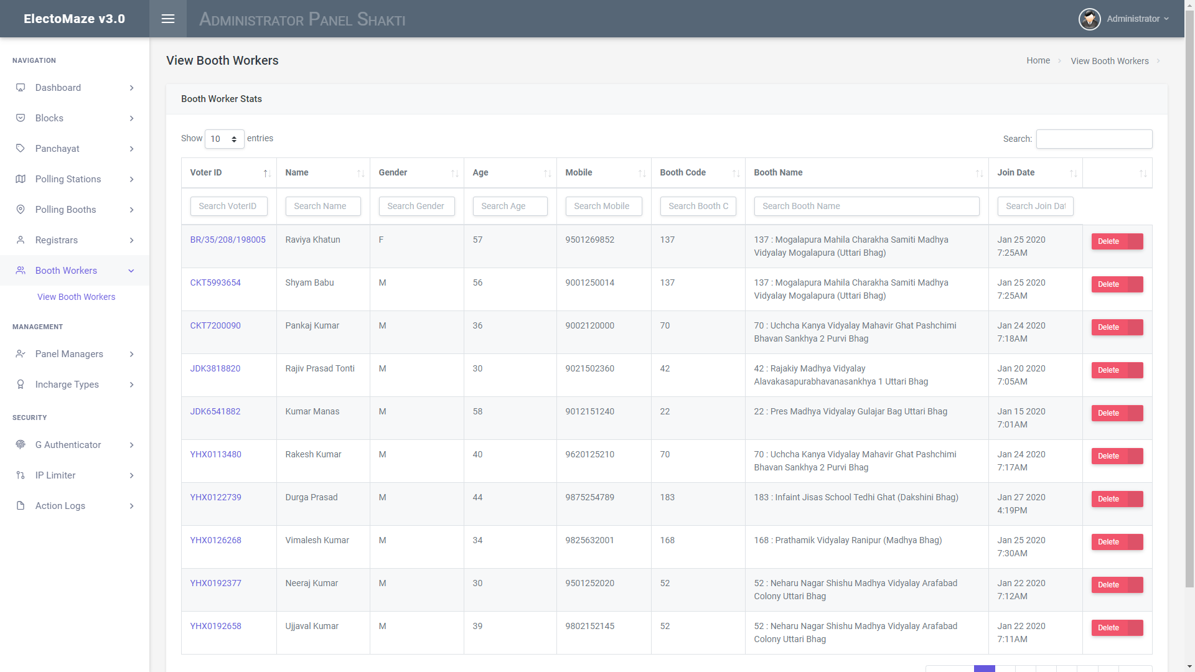
Task: Focus the Search Join Date filter field
Action: tap(1035, 206)
